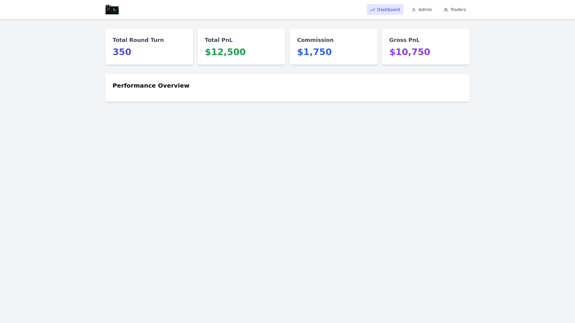575x323 pixels.
Task: Click the Traders text label
Action: (x=458, y=10)
